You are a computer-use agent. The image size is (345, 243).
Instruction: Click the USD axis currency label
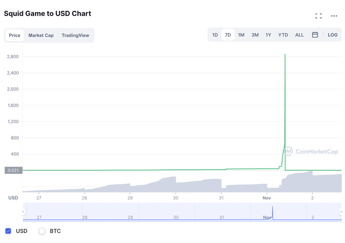[x=13, y=198]
